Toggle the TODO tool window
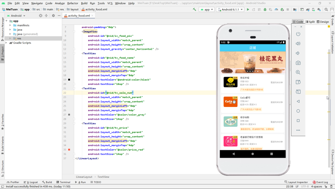The width and height of the screenshot is (335, 189). (x=96, y=182)
